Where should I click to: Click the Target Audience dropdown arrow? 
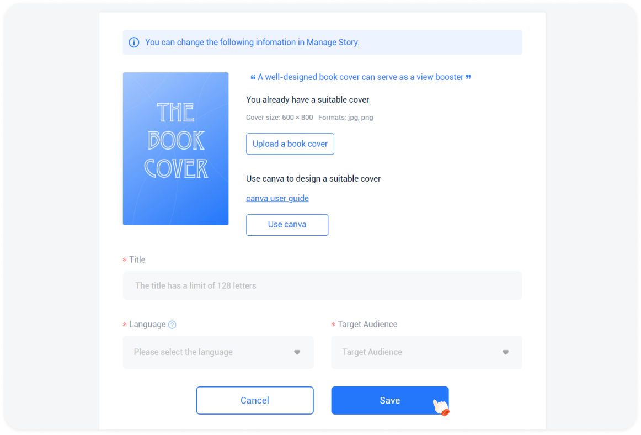pyautogui.click(x=505, y=352)
